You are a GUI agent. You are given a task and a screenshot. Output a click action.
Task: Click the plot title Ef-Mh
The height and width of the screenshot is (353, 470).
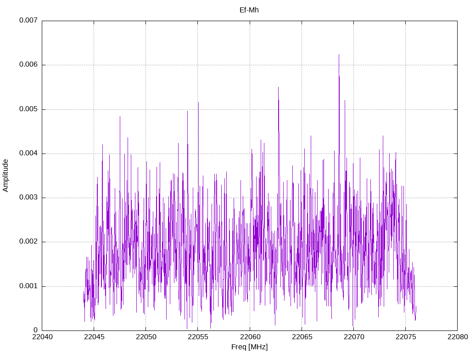[249, 10]
